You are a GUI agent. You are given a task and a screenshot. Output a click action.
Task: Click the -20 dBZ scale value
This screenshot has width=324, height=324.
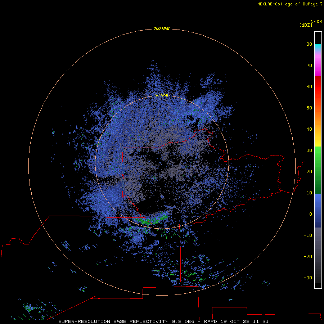(x=308, y=256)
